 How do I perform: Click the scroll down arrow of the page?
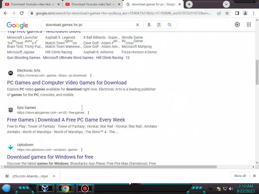pyautogui.click(x=257, y=163)
